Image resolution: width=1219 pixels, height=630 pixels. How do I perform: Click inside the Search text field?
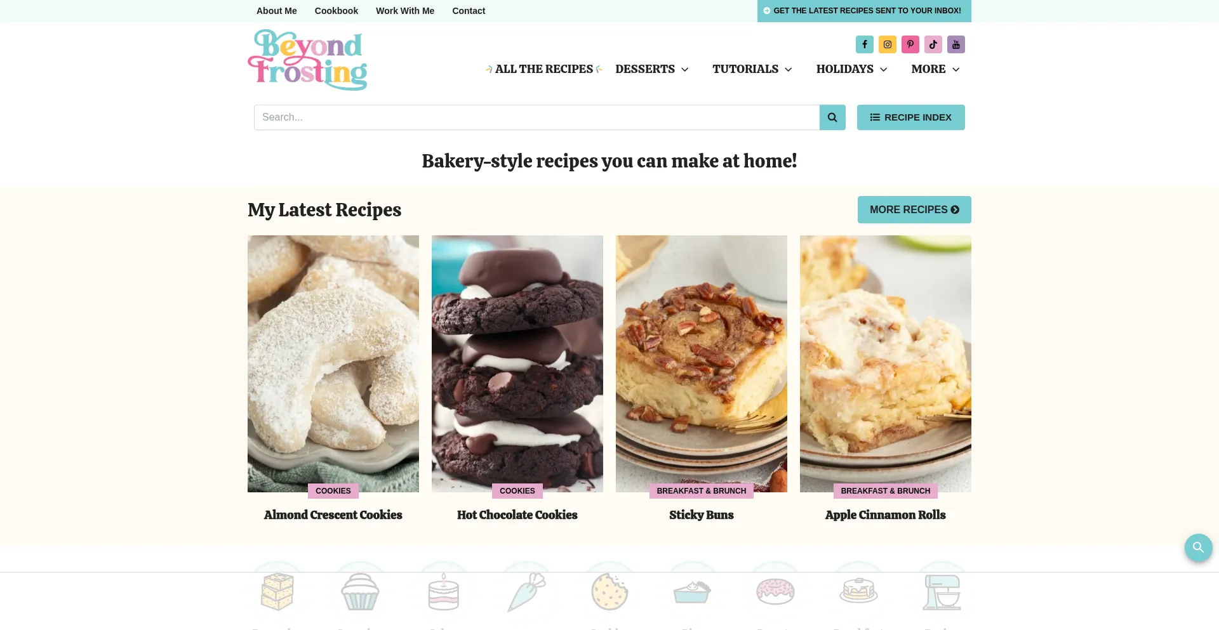coord(536,117)
